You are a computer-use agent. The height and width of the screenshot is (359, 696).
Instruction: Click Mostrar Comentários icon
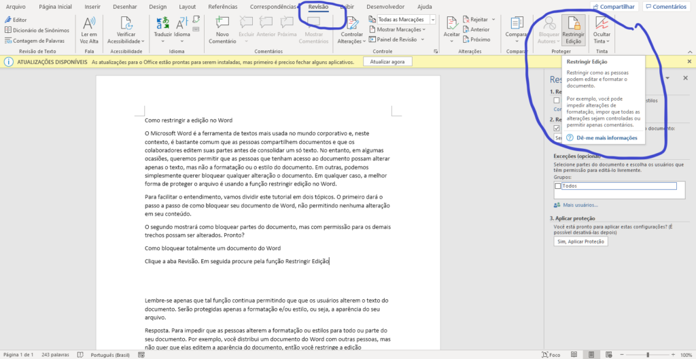[314, 22]
